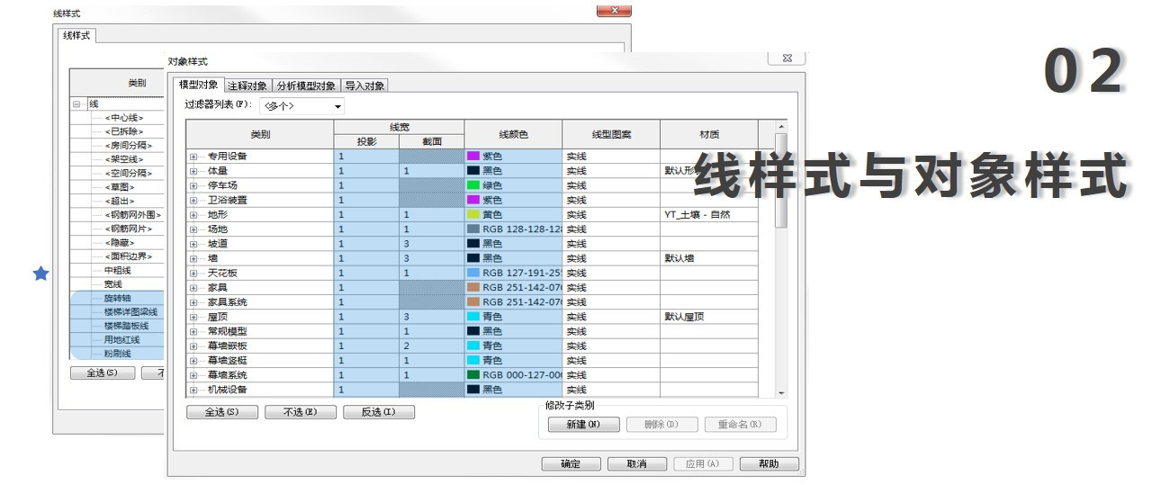
Task: Click the blue star icon beside 中粗线
Action: click(40, 273)
